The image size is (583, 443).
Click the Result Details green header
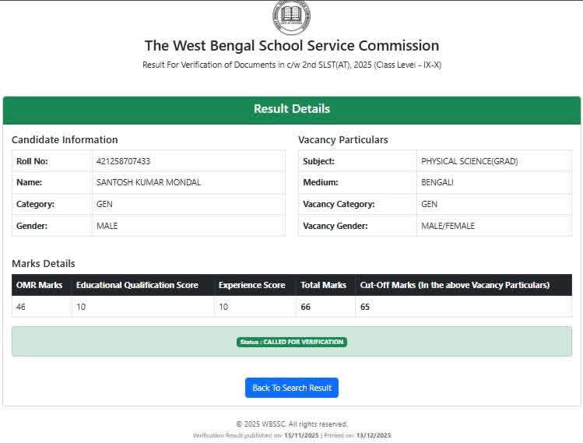point(291,109)
